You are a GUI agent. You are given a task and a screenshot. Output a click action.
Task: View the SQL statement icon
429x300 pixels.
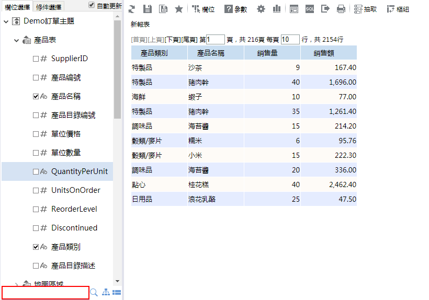[x=310, y=9]
